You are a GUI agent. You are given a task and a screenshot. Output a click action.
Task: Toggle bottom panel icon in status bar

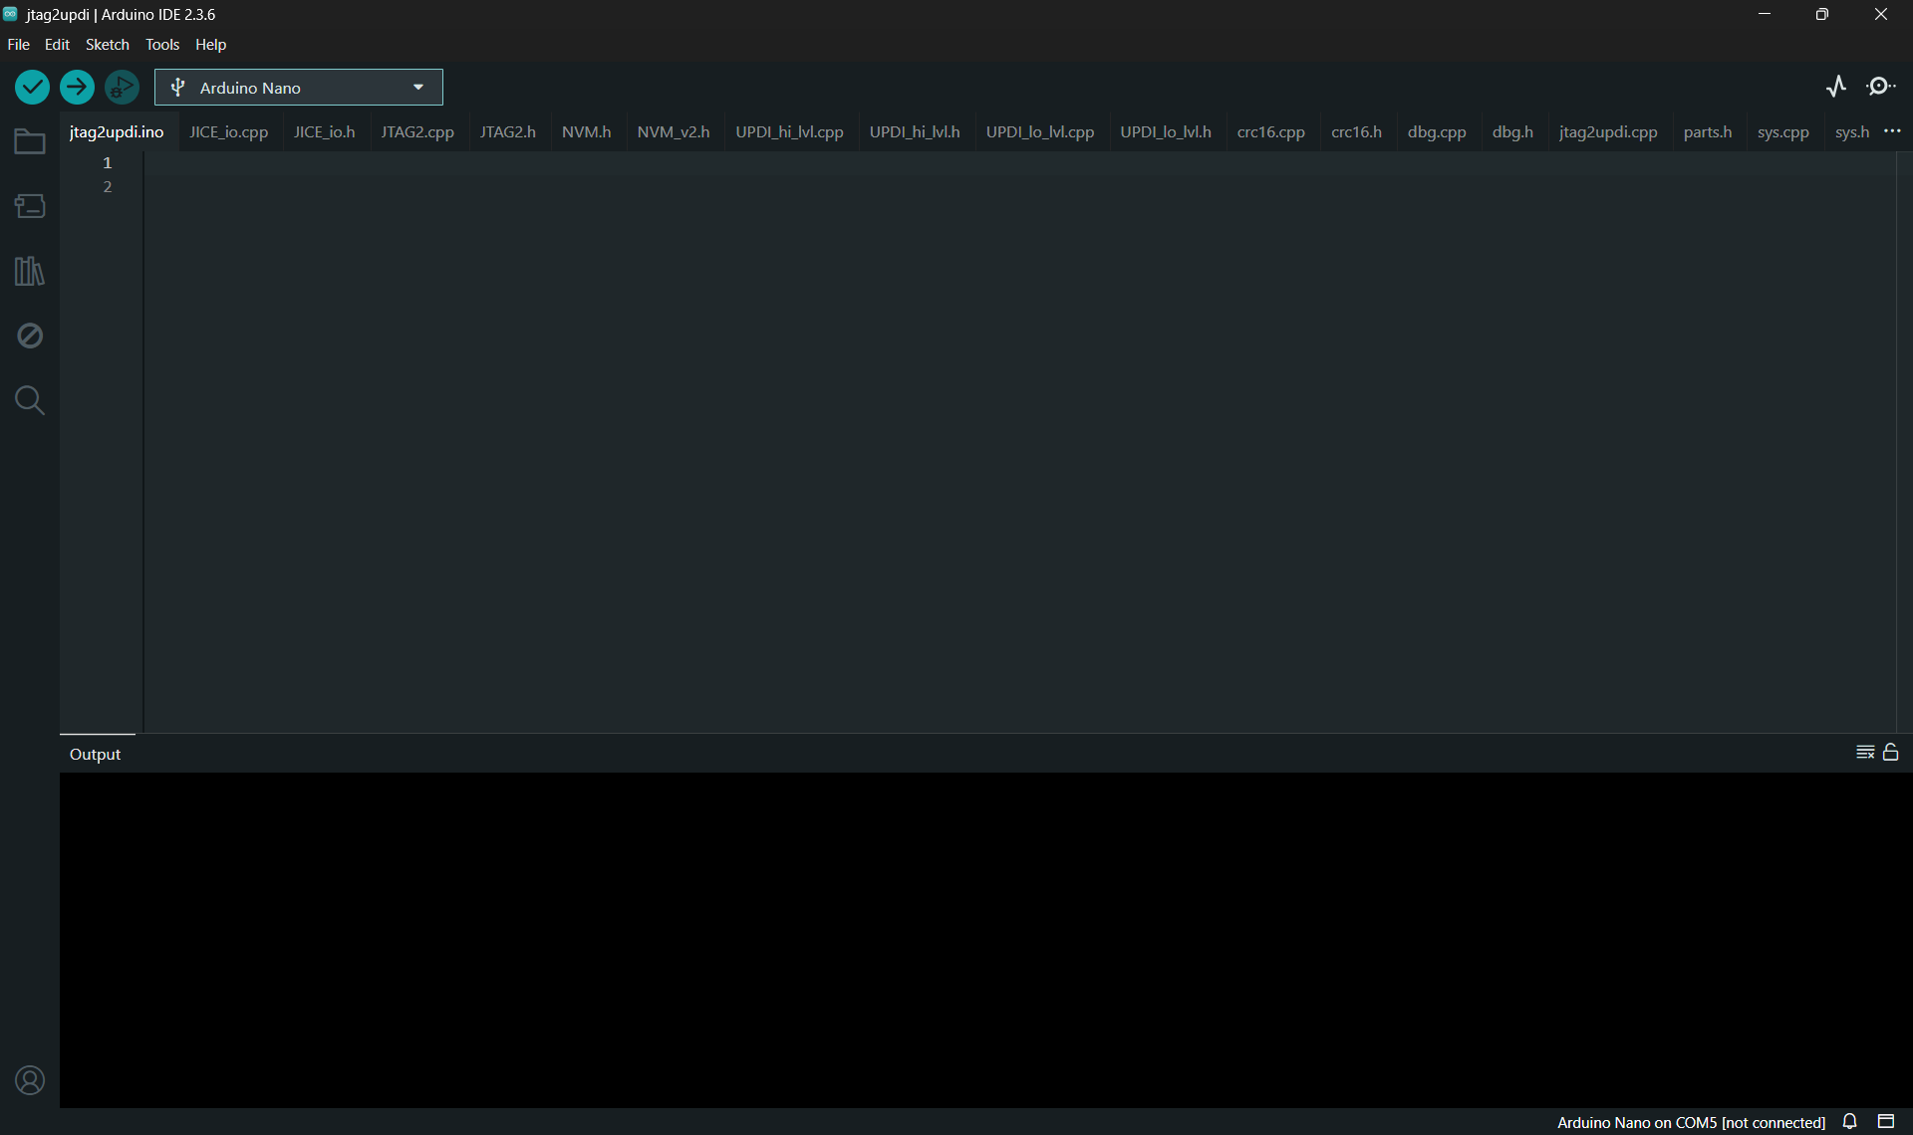[x=1886, y=1122]
